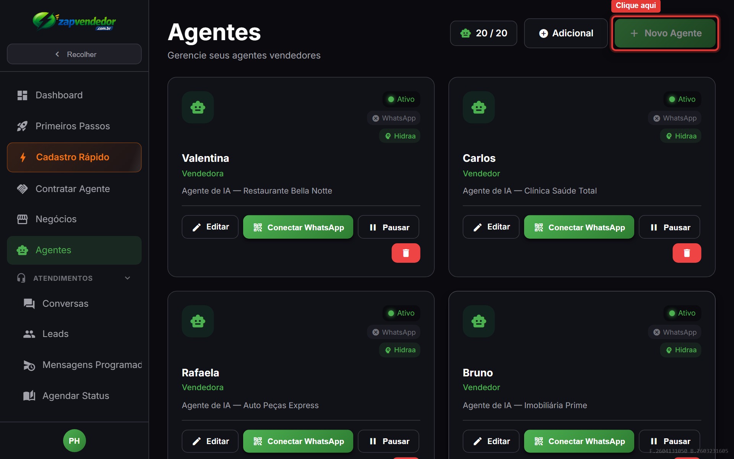Connect WhatsApp for agent Carlos
The image size is (734, 459).
[x=578, y=227]
